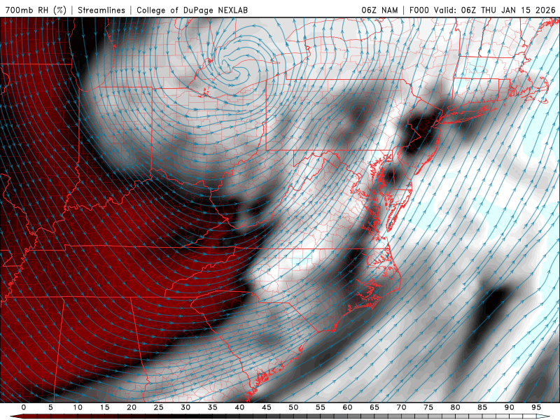Click the "15" value on color scale

pos(104,407)
